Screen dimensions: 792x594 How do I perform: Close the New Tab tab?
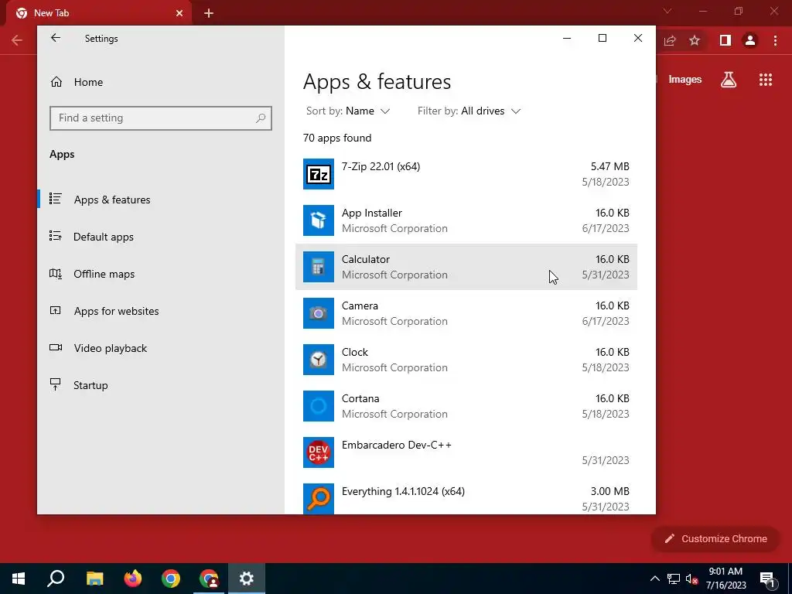point(179,13)
